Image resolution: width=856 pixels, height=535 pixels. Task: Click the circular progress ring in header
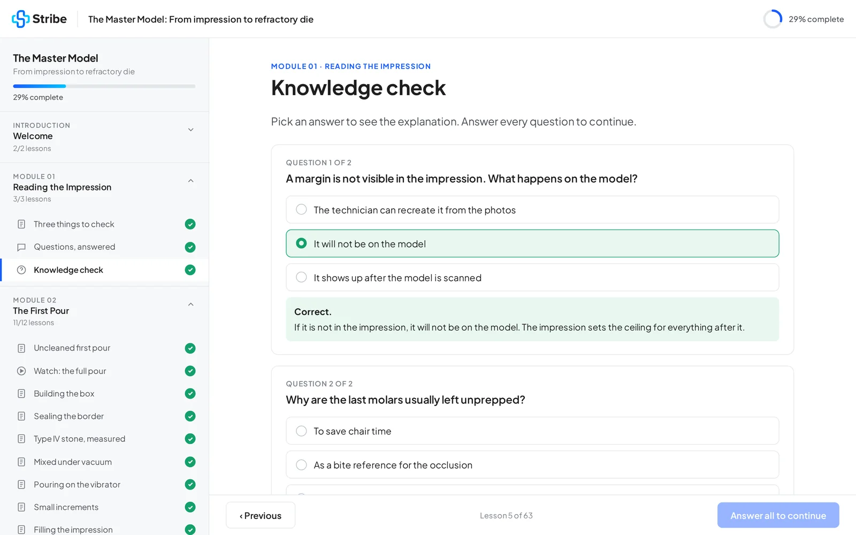coord(773,19)
